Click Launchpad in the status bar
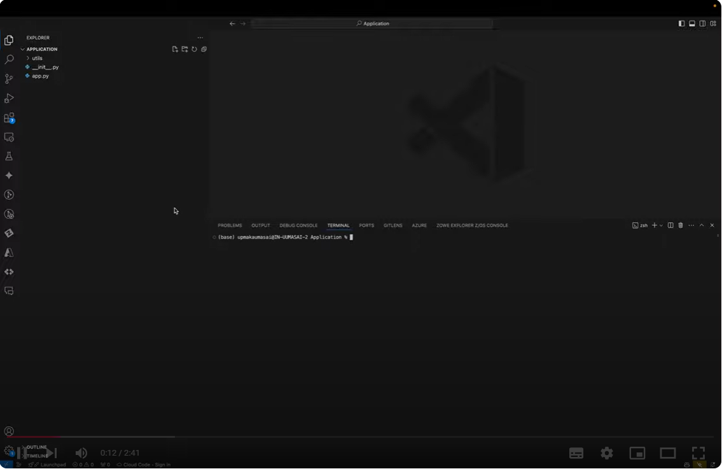This screenshot has height=469, width=722. point(49,465)
